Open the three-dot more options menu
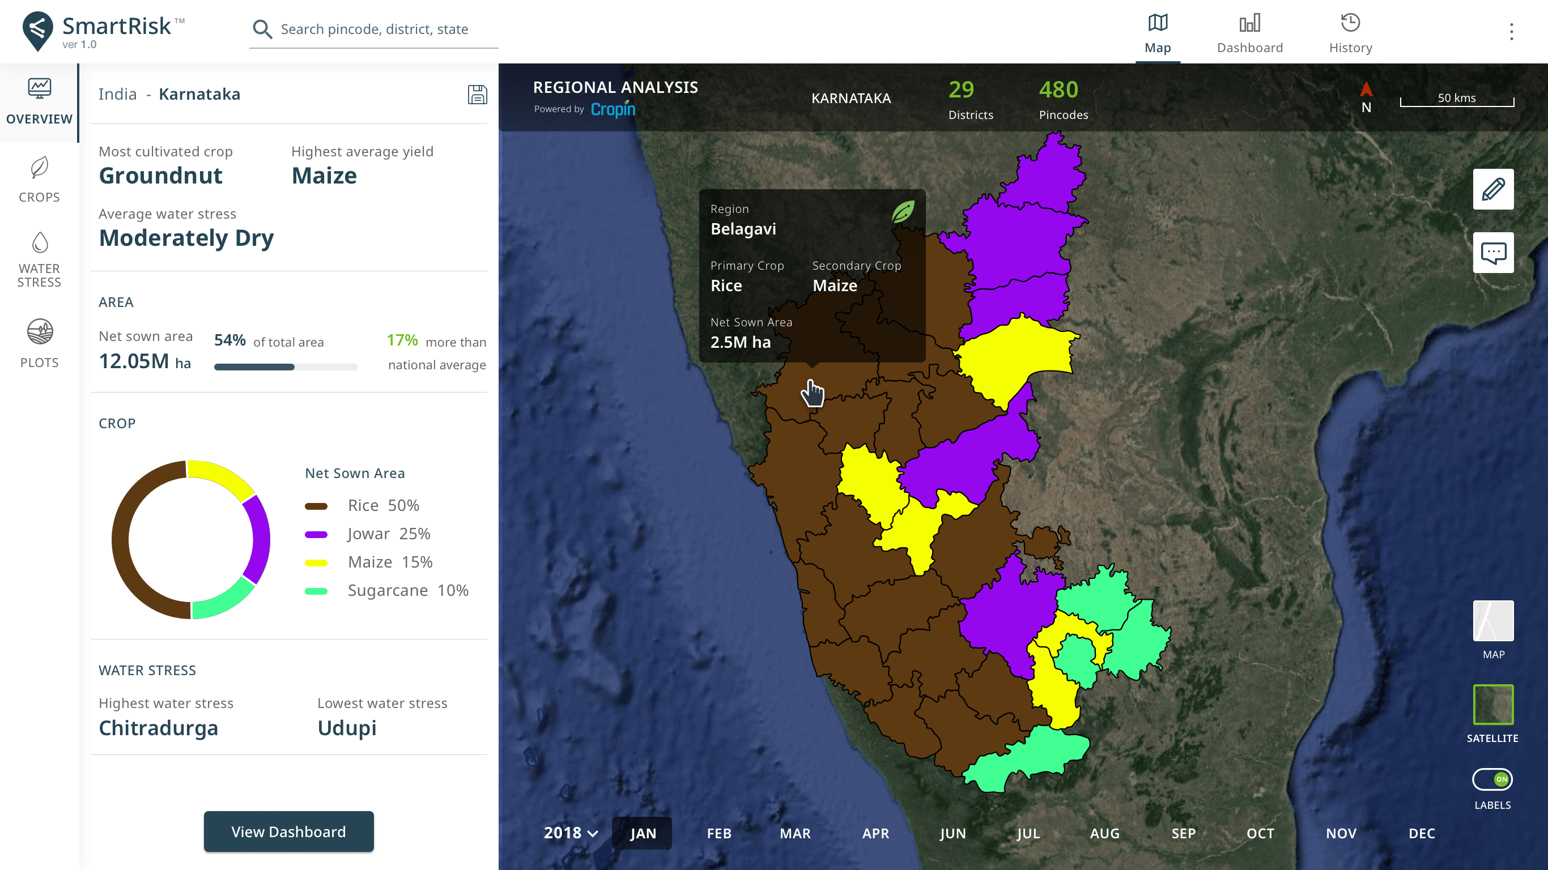Image resolution: width=1548 pixels, height=870 pixels. click(1511, 31)
